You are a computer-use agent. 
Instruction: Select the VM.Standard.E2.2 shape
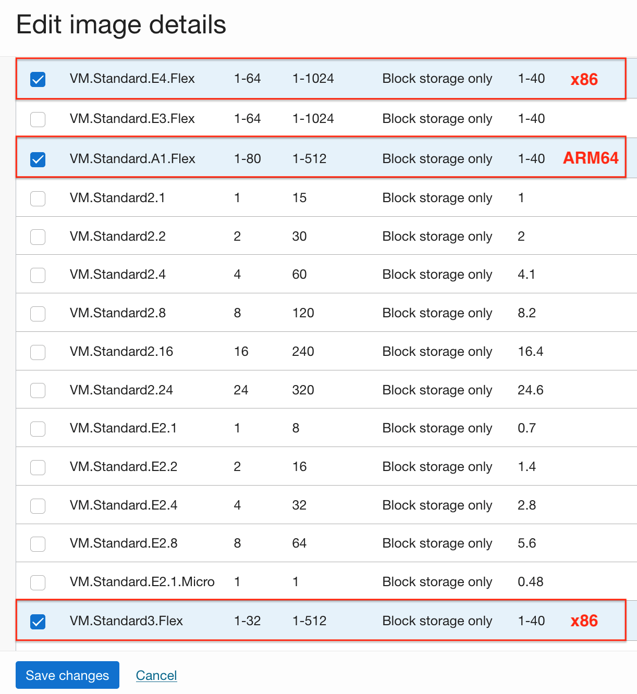pos(38,467)
